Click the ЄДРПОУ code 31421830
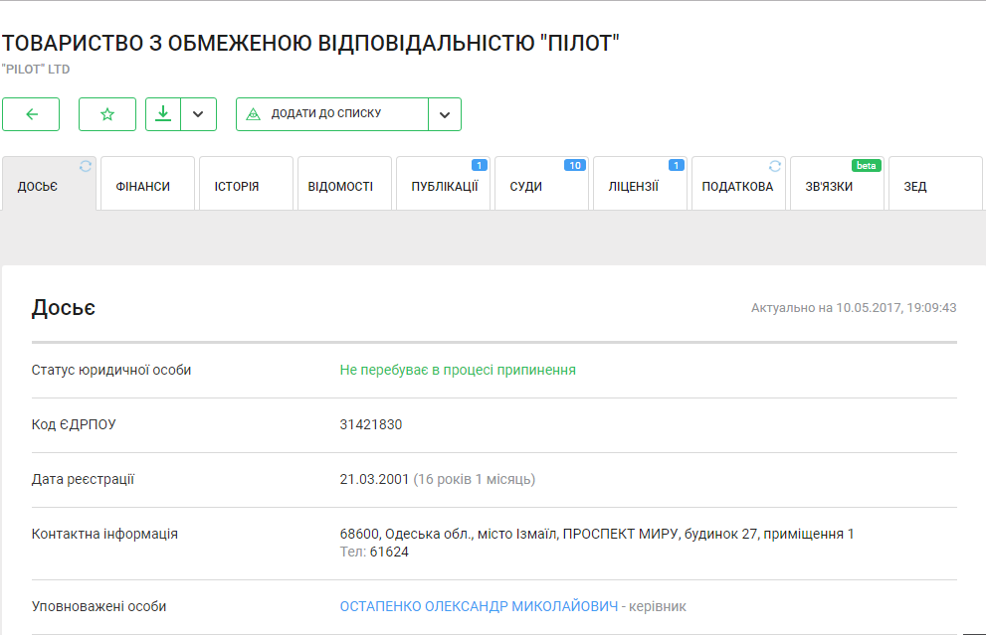Image resolution: width=986 pixels, height=635 pixels. [x=371, y=425]
